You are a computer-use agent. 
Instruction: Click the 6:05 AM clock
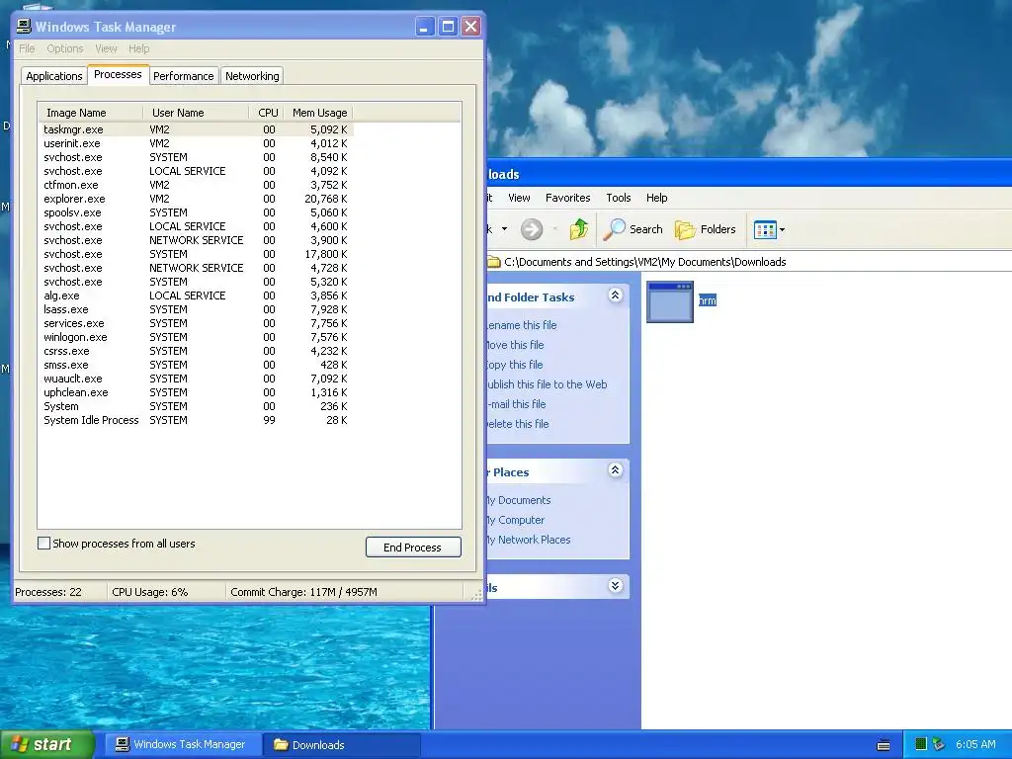(x=975, y=744)
